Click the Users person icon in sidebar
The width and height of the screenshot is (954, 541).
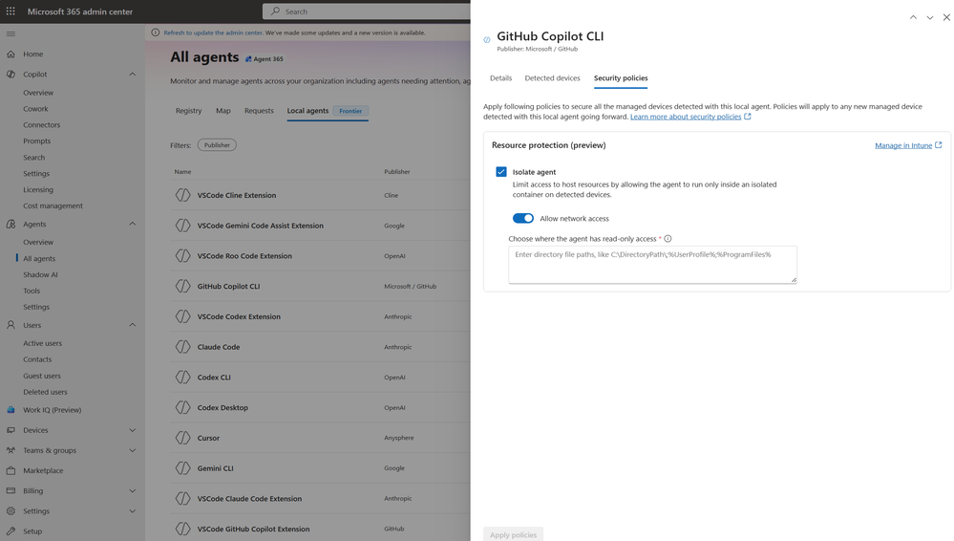11,325
